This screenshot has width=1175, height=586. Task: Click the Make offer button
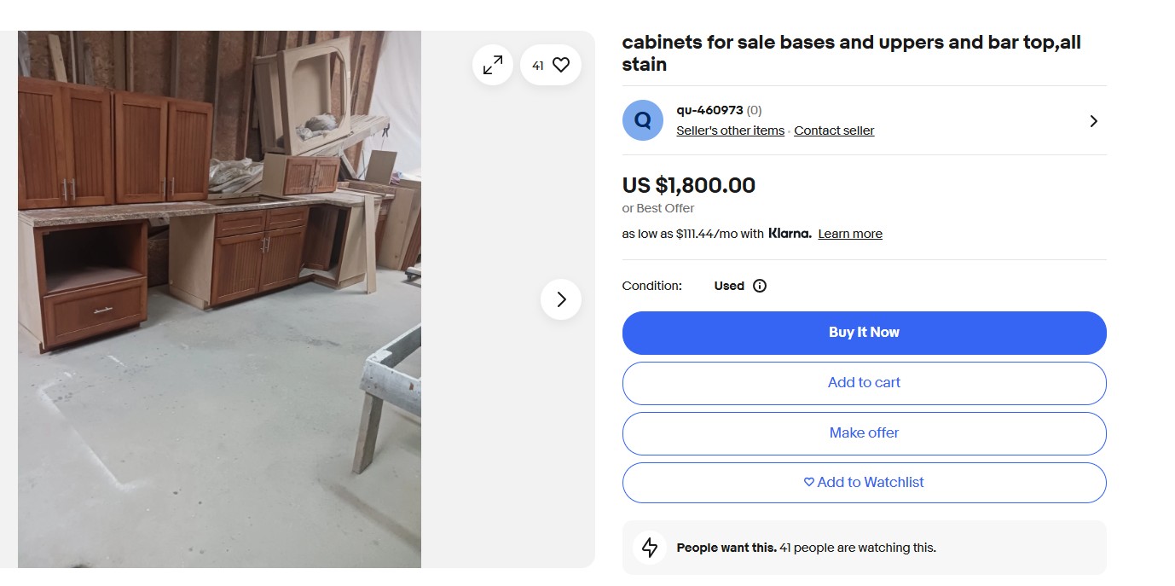pos(864,433)
